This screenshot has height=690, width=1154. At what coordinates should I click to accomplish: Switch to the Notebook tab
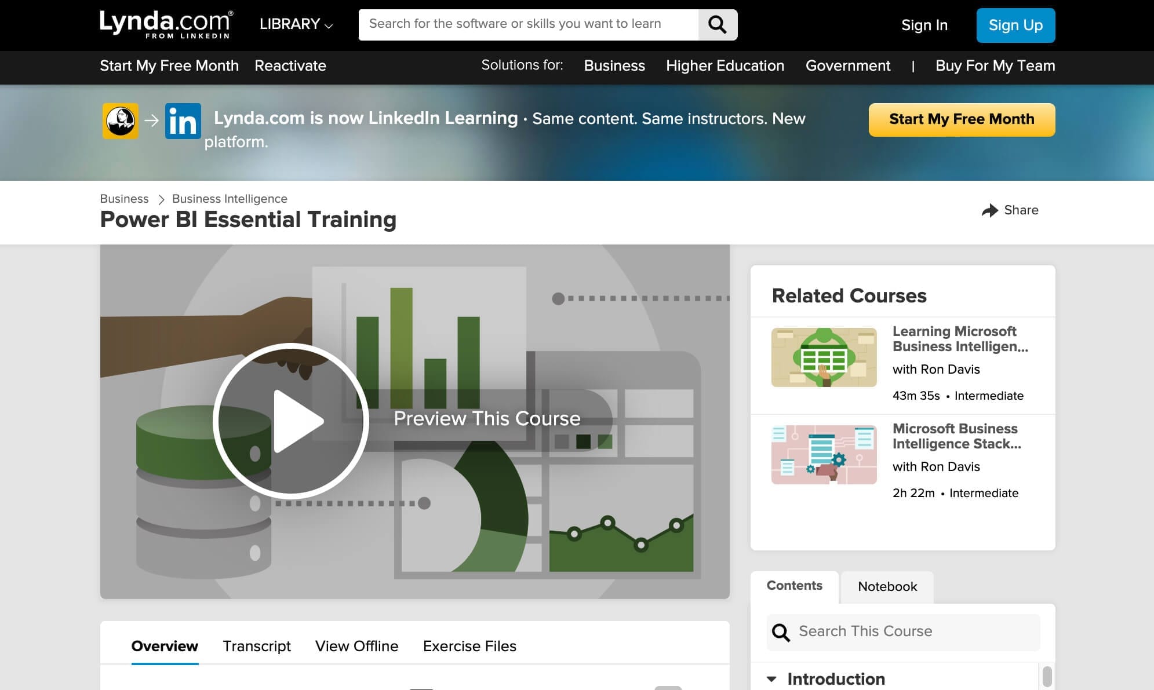886,586
